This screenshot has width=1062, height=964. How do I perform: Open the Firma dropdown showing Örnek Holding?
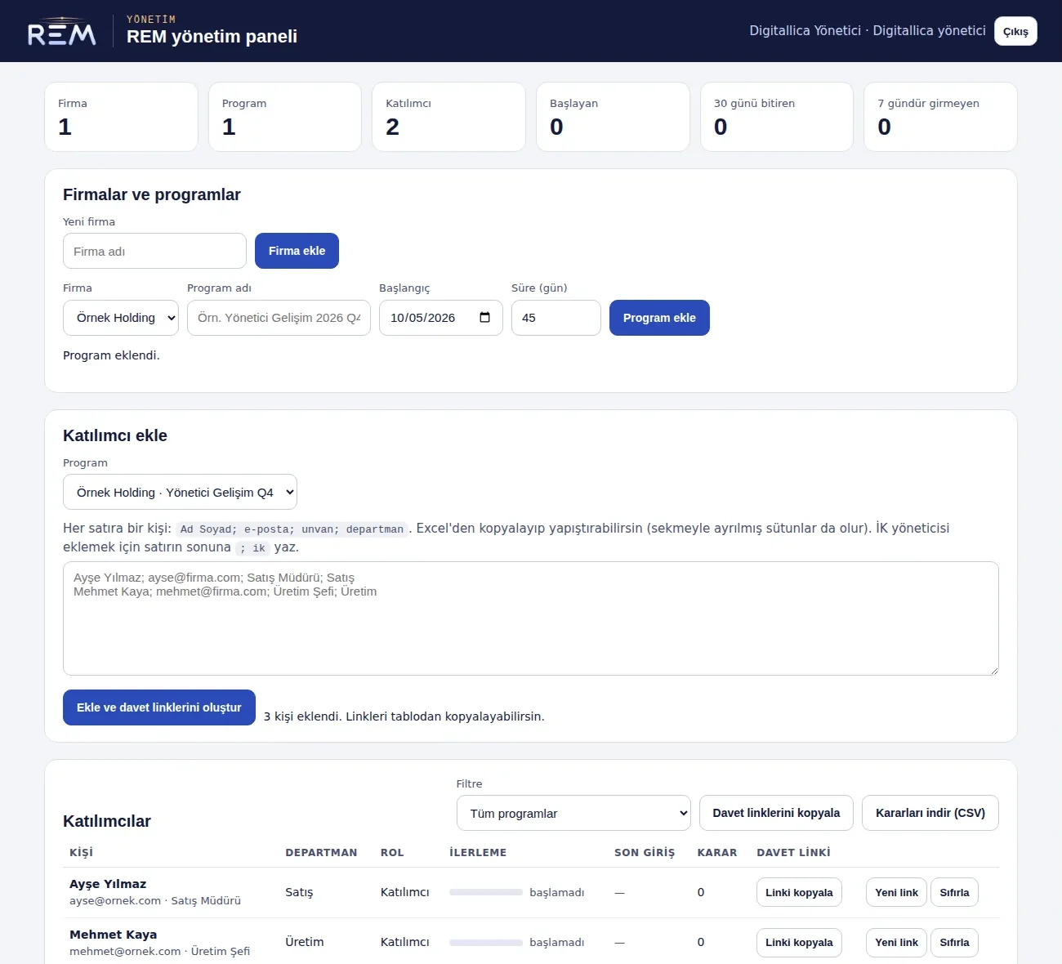pyautogui.click(x=121, y=318)
